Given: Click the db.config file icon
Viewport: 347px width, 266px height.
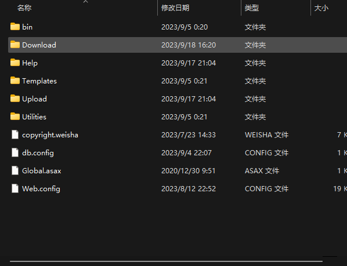Looking at the screenshot, I should 15,152.
